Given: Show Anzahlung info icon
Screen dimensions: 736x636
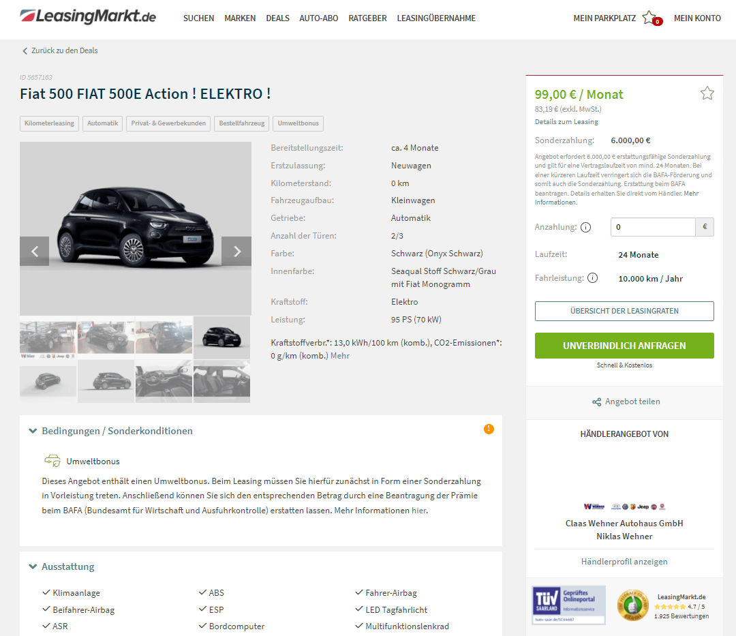Looking at the screenshot, I should click(x=585, y=227).
